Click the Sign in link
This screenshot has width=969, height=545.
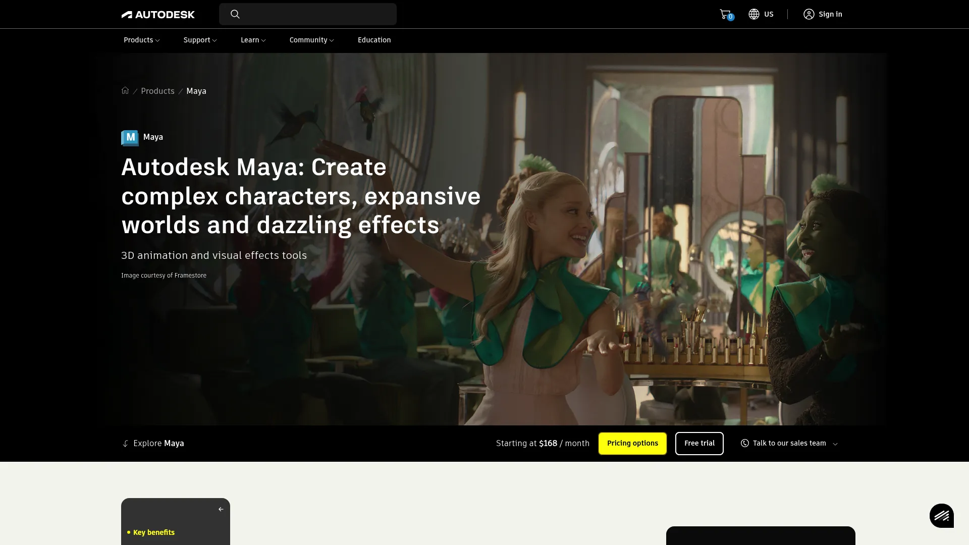tap(830, 14)
